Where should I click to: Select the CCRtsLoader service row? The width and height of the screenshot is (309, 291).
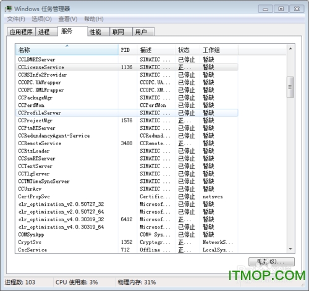click(127, 151)
